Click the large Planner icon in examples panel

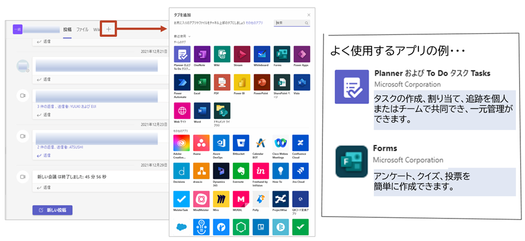(351, 86)
